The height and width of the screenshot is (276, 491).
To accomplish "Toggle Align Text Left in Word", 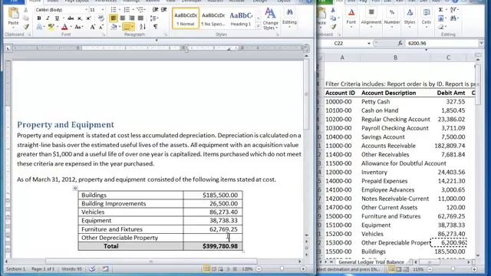I will coord(114,18).
